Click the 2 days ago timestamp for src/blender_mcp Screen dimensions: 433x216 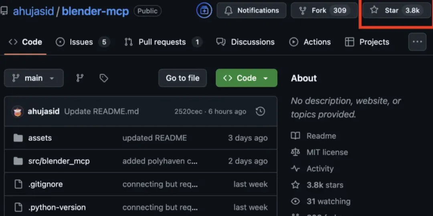click(x=248, y=161)
